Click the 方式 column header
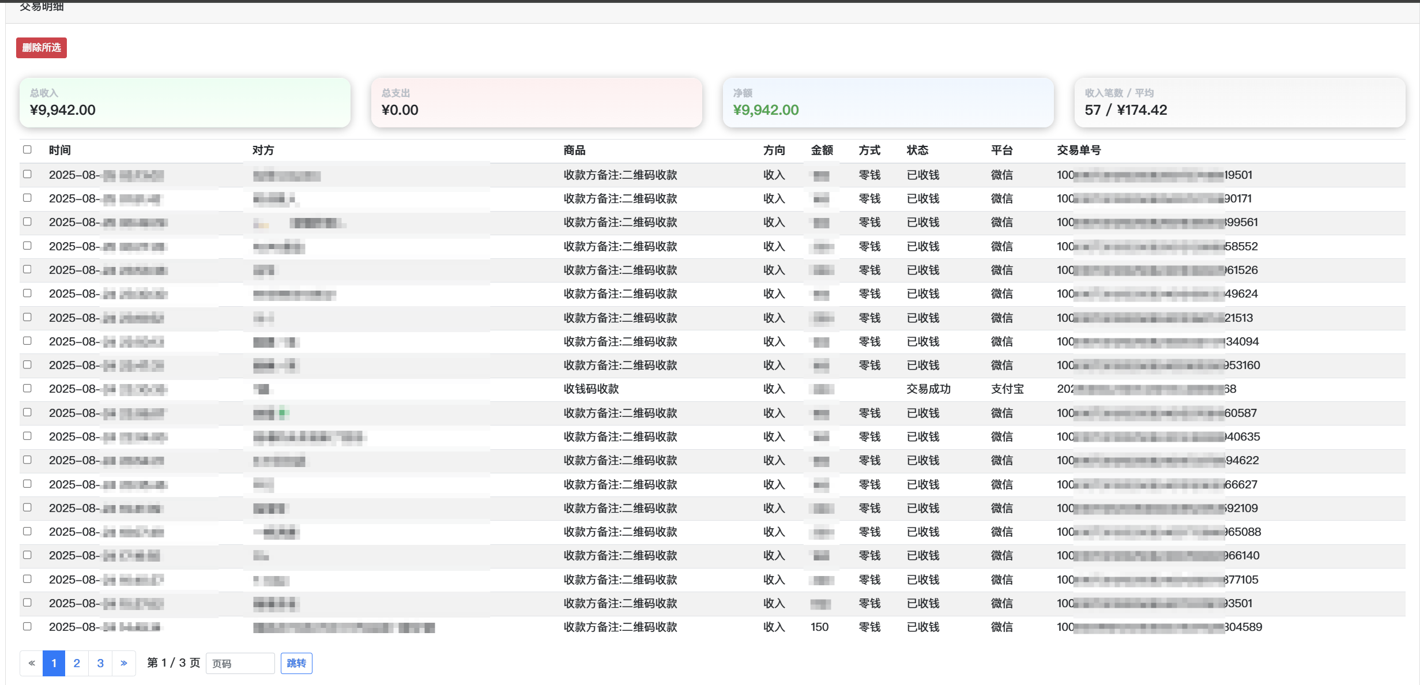 coord(870,150)
